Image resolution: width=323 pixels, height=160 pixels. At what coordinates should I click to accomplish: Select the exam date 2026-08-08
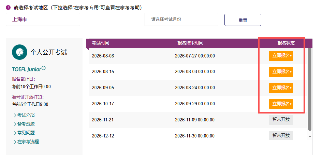pyautogui.click(x=103, y=56)
